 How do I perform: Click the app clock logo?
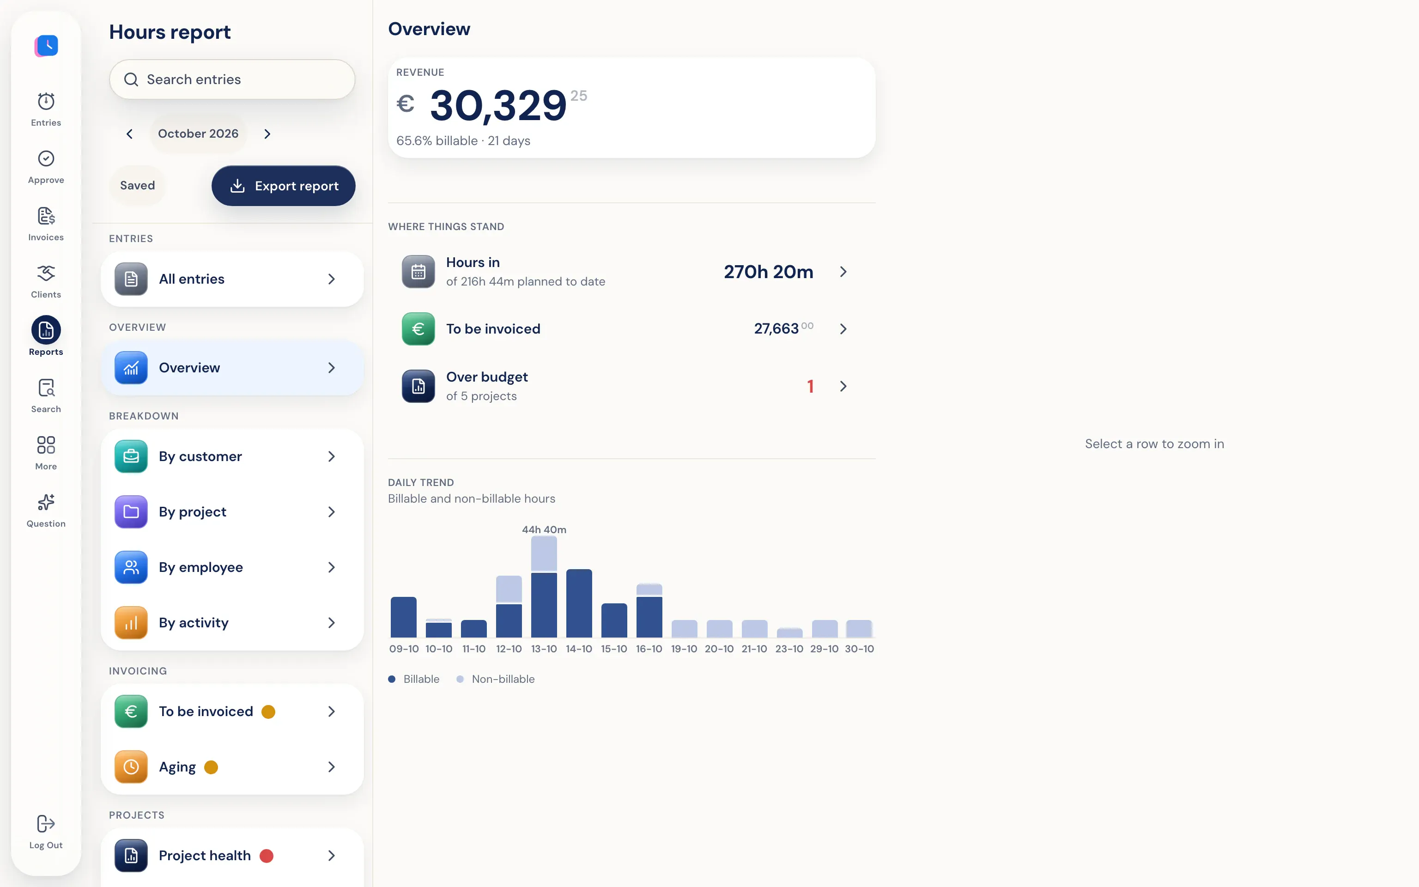(x=46, y=46)
